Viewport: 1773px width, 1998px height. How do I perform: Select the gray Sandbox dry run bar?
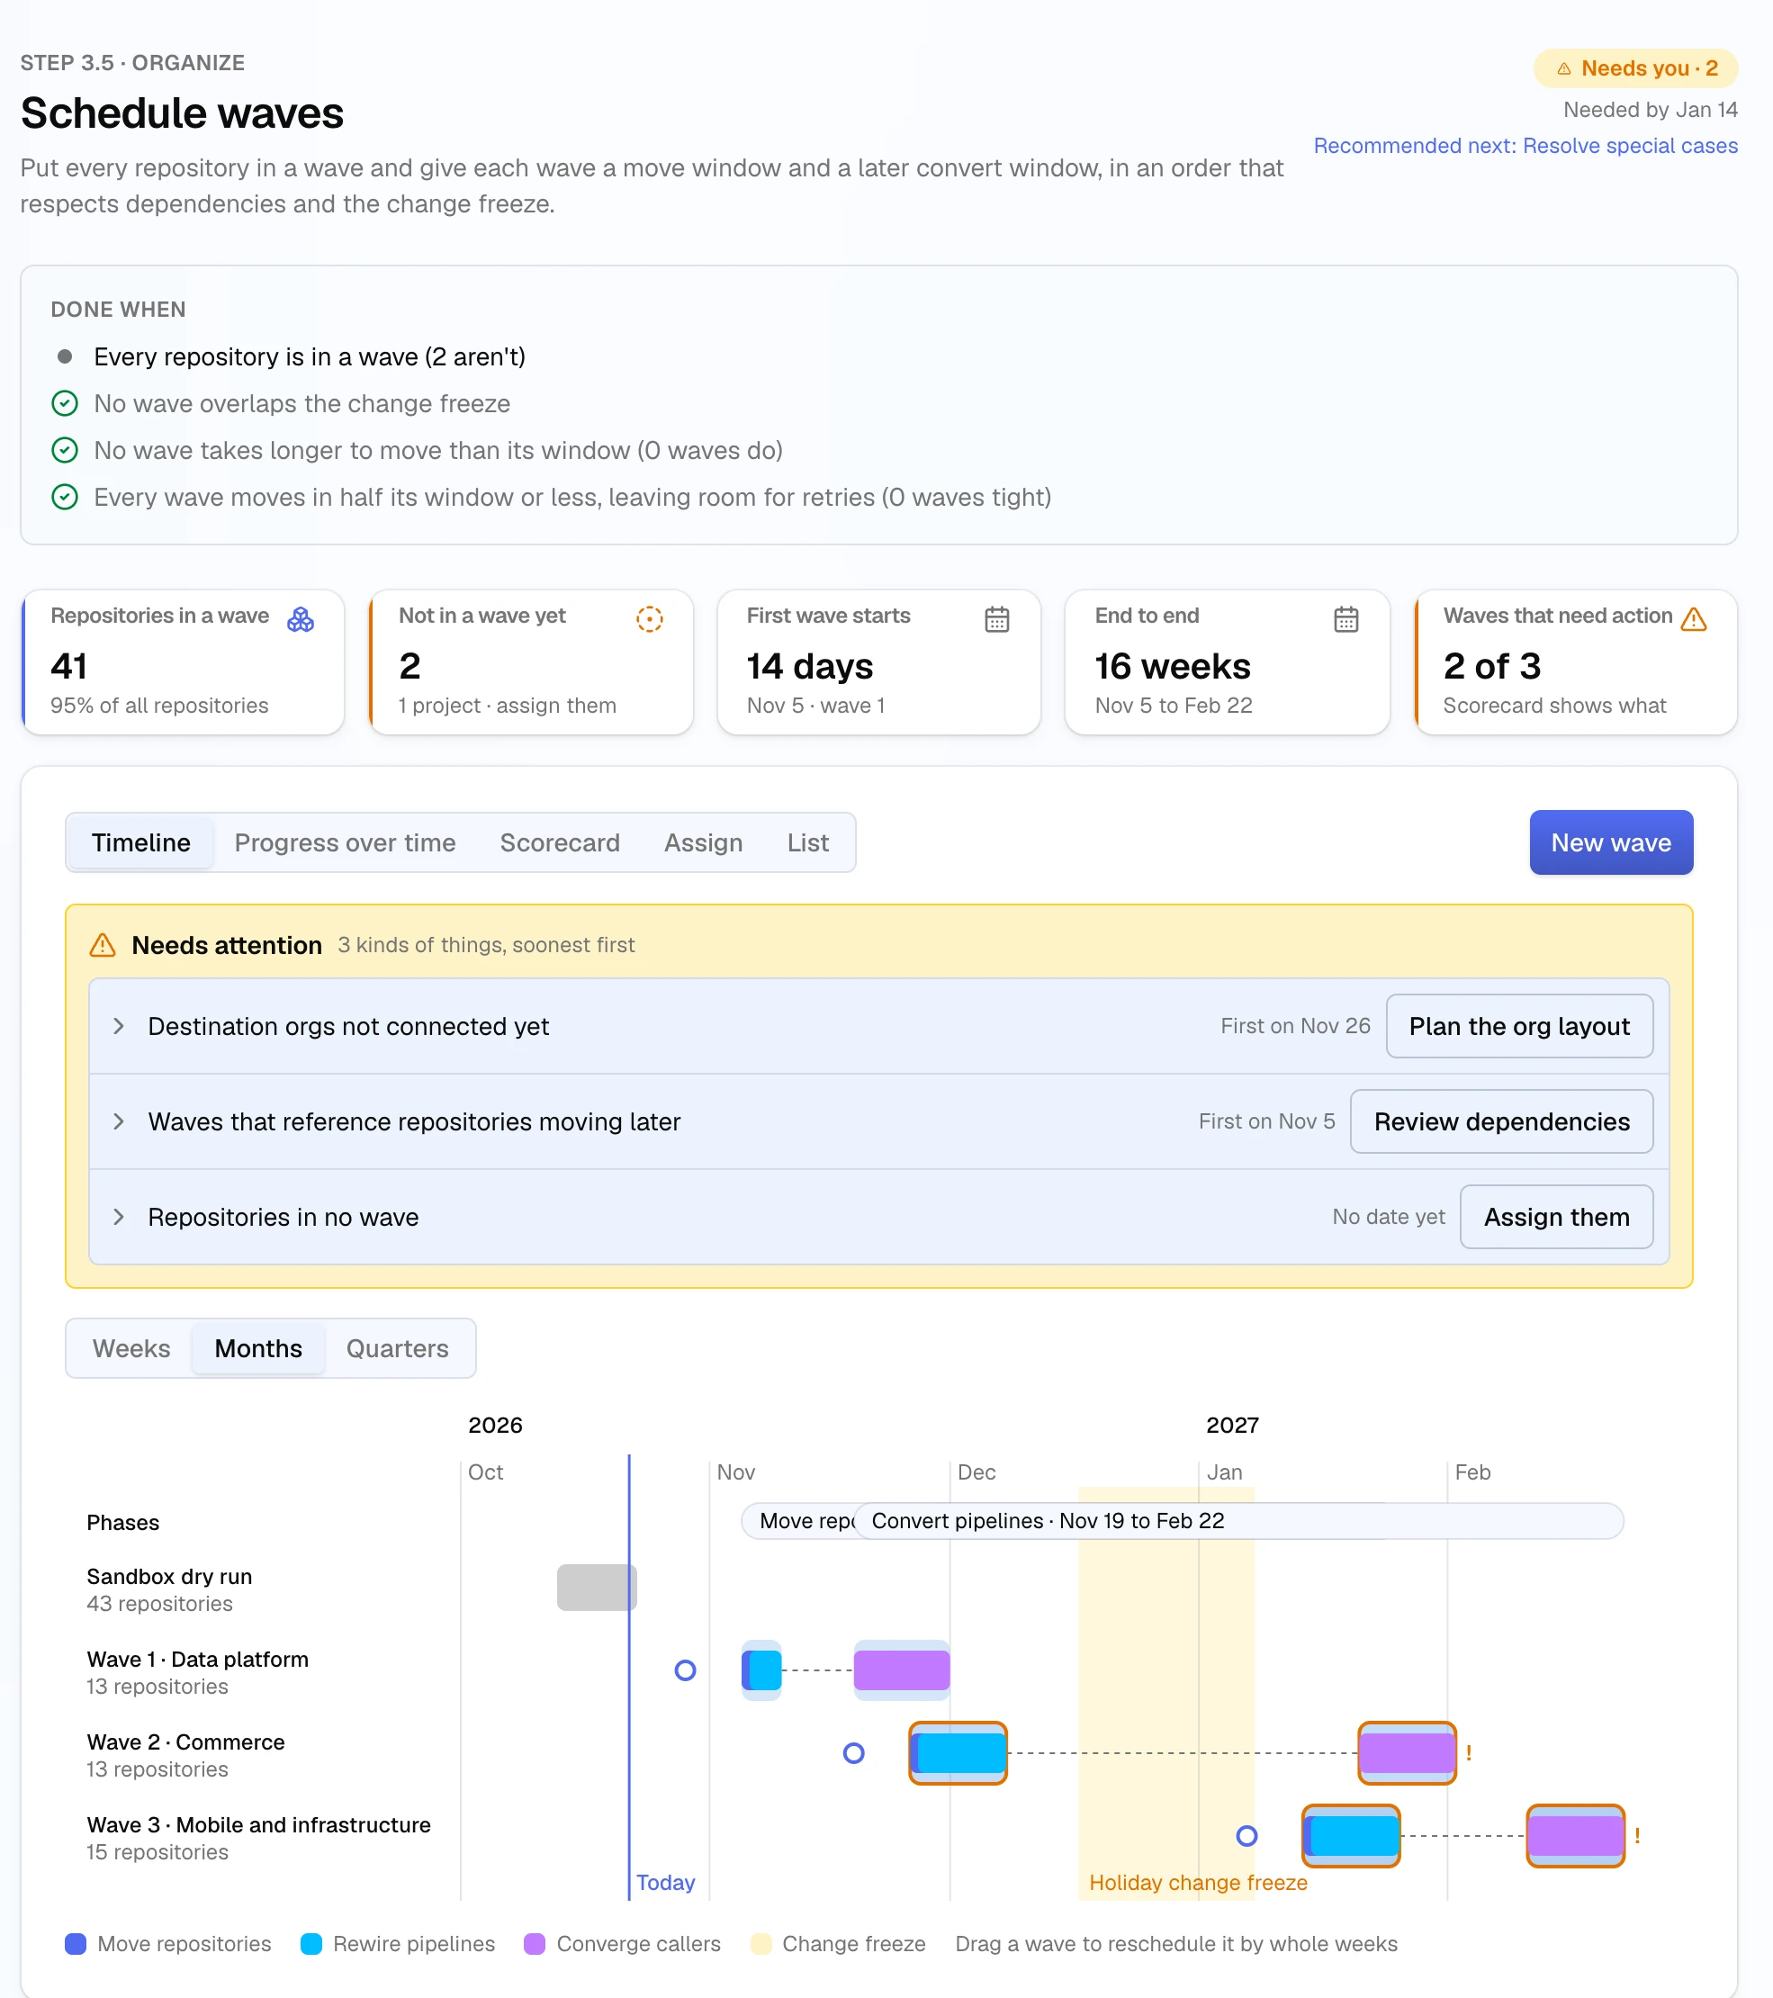pyautogui.click(x=596, y=1588)
